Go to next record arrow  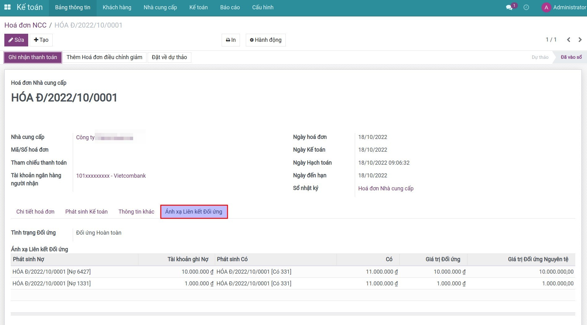(580, 40)
